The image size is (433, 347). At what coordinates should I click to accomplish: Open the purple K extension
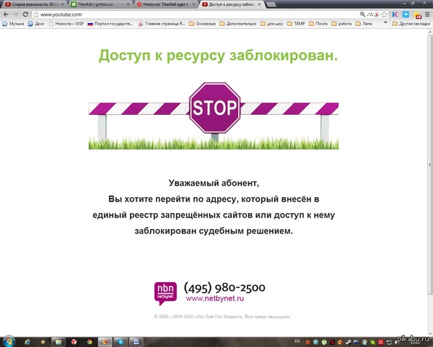[x=395, y=14]
